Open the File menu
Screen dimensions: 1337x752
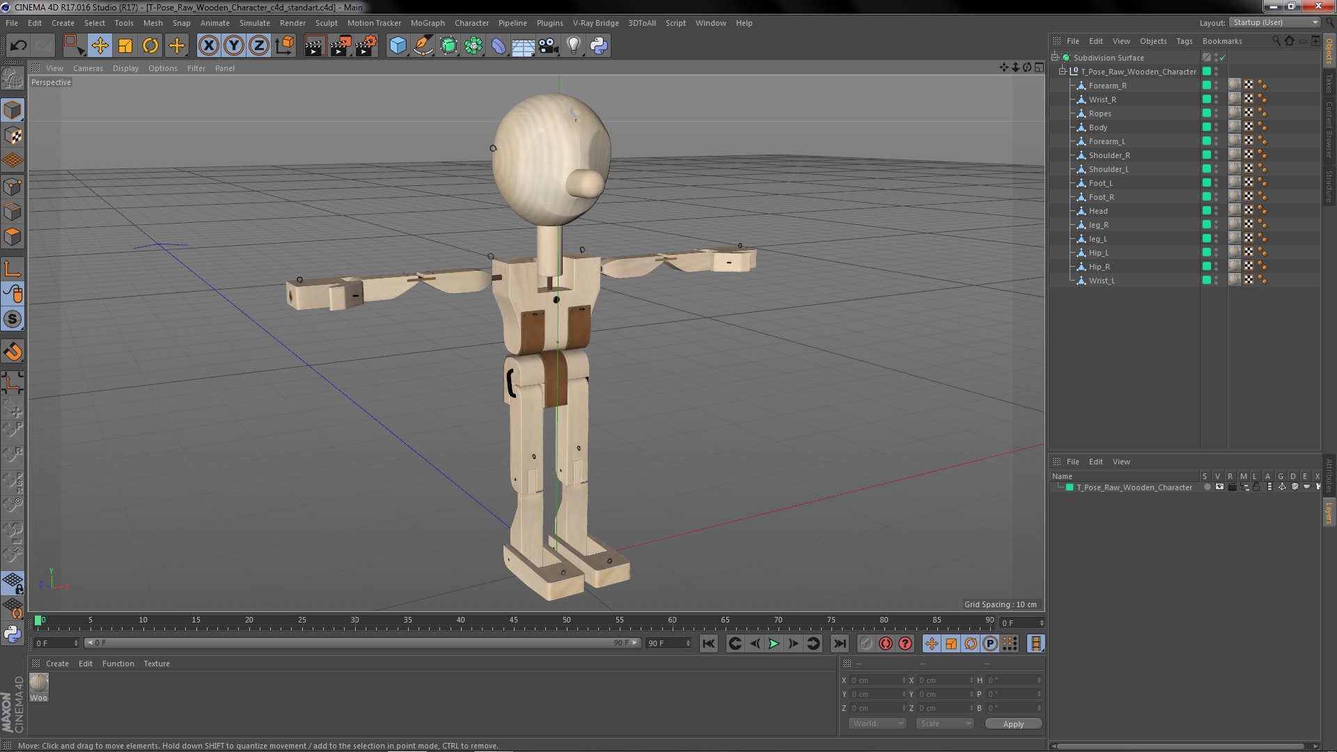pyautogui.click(x=12, y=23)
